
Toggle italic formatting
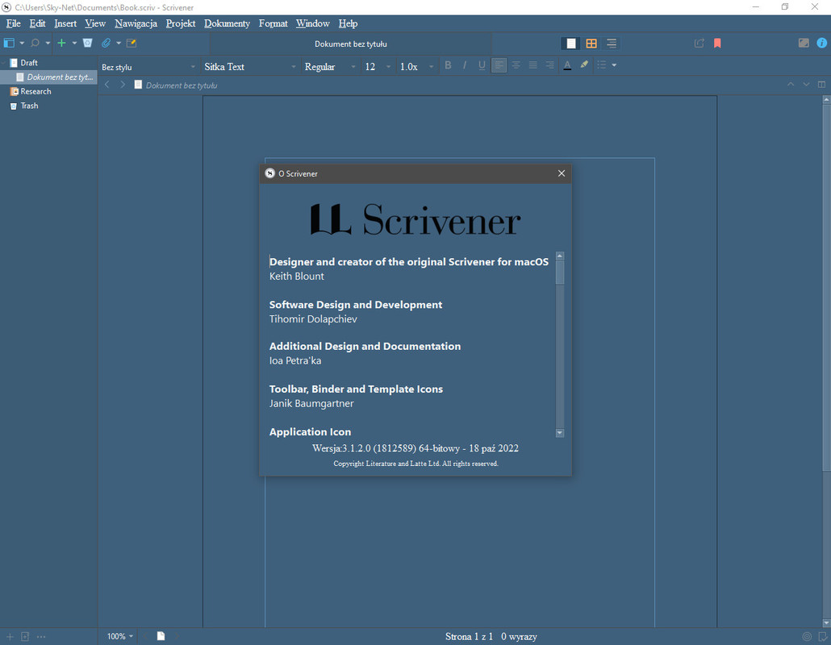coord(465,65)
